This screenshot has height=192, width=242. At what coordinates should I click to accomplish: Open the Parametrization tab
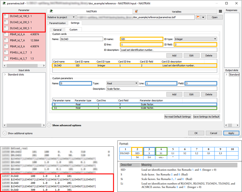pos(57,23)
